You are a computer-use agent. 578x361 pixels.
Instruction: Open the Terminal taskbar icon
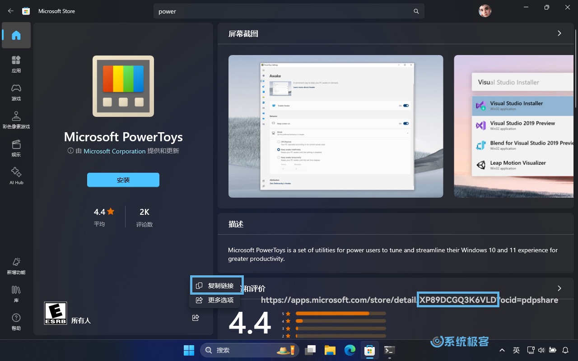[x=389, y=350]
